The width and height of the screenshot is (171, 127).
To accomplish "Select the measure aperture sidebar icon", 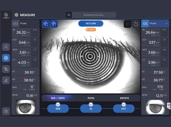I will 6,58.
